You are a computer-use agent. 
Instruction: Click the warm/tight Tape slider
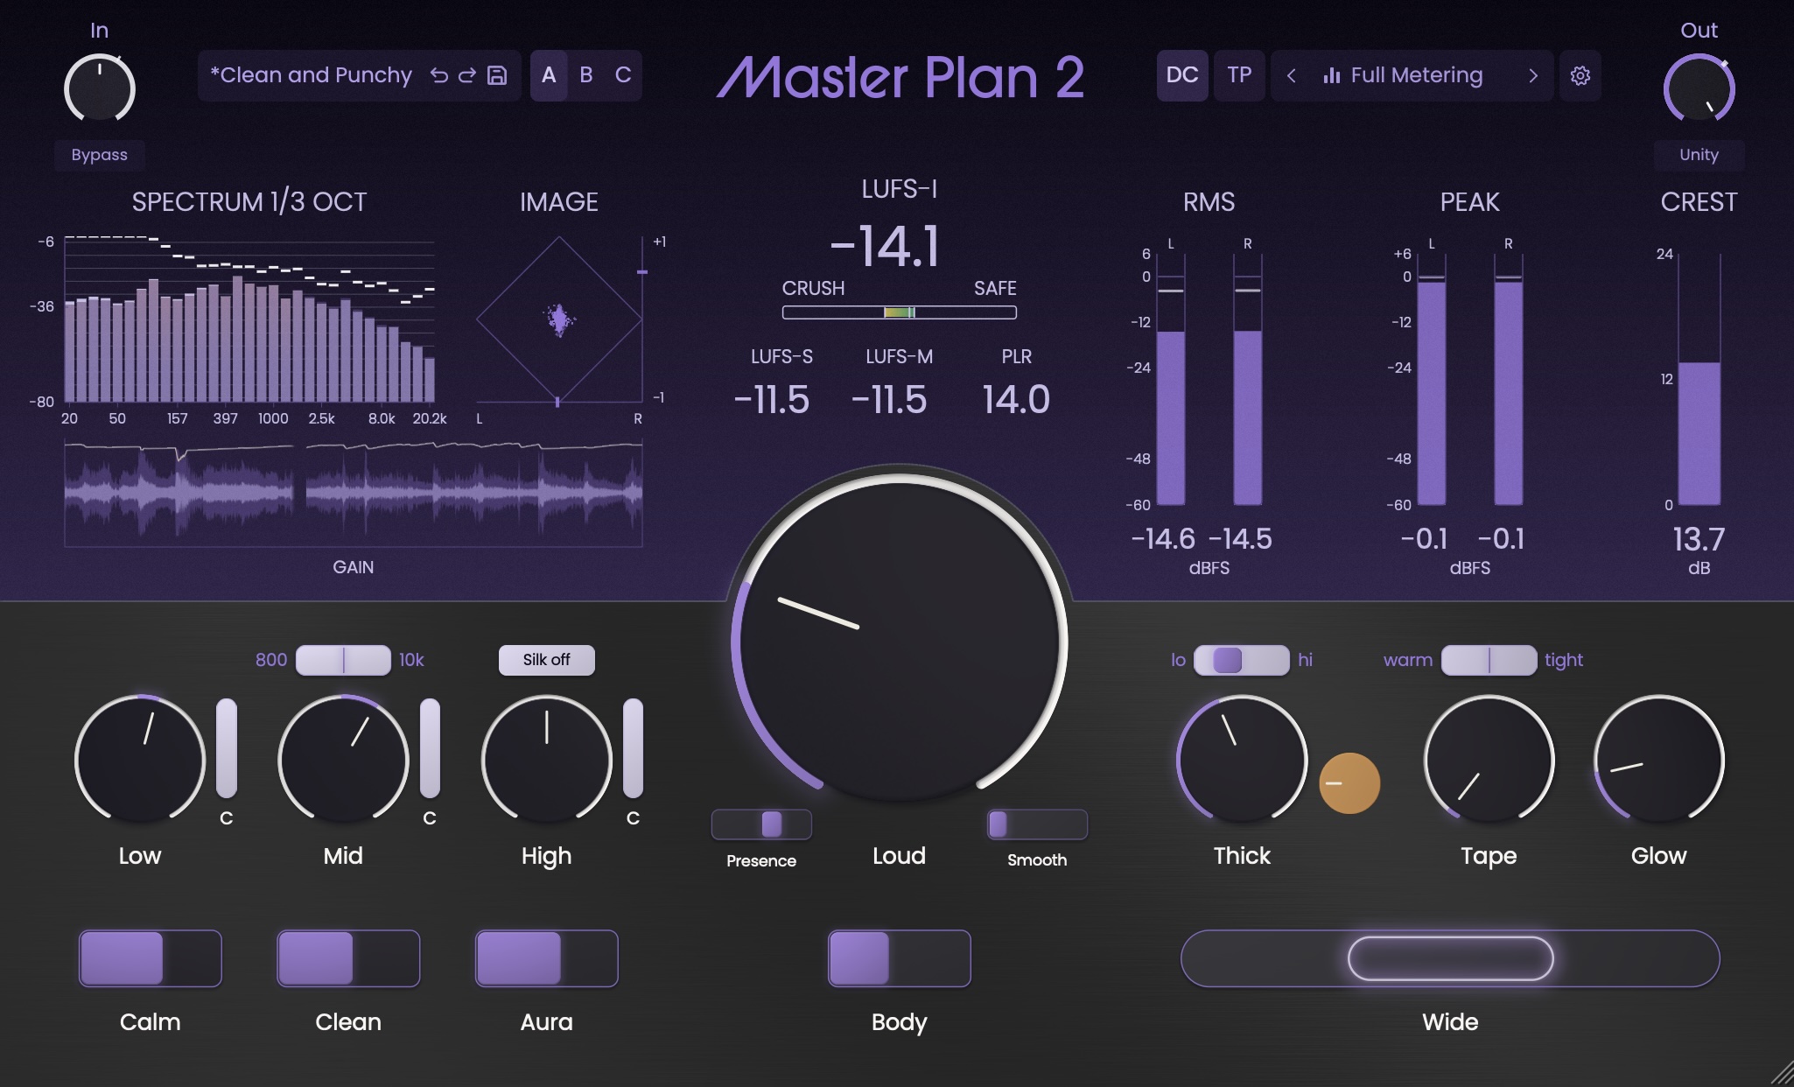1489,660
